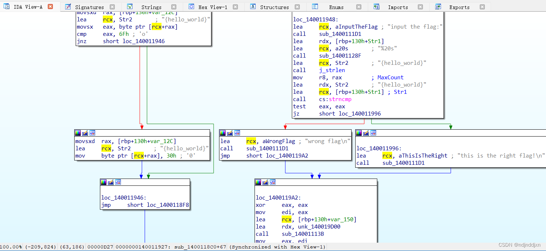Image resolution: width=546 pixels, height=251 pixels.
Task: Switch to the Signatures tab
Action: pos(89,7)
